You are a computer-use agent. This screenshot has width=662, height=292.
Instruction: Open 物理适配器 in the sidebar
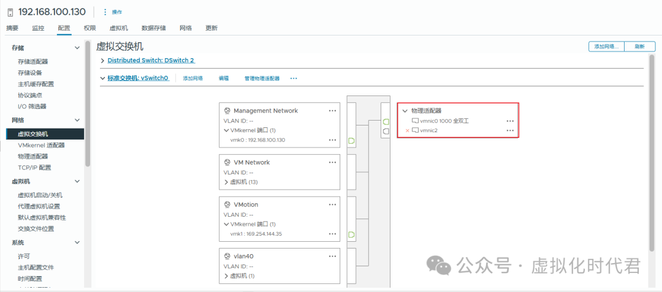(x=33, y=156)
